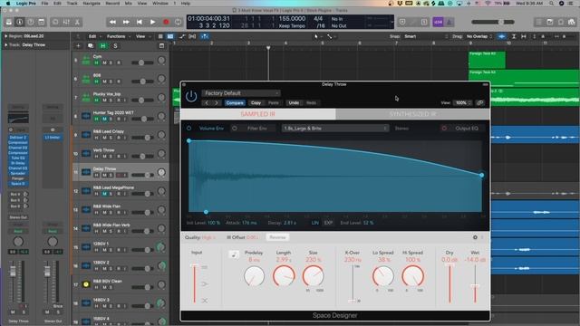
Task: Adjust the master volume slider
Action: tap(493, 22)
